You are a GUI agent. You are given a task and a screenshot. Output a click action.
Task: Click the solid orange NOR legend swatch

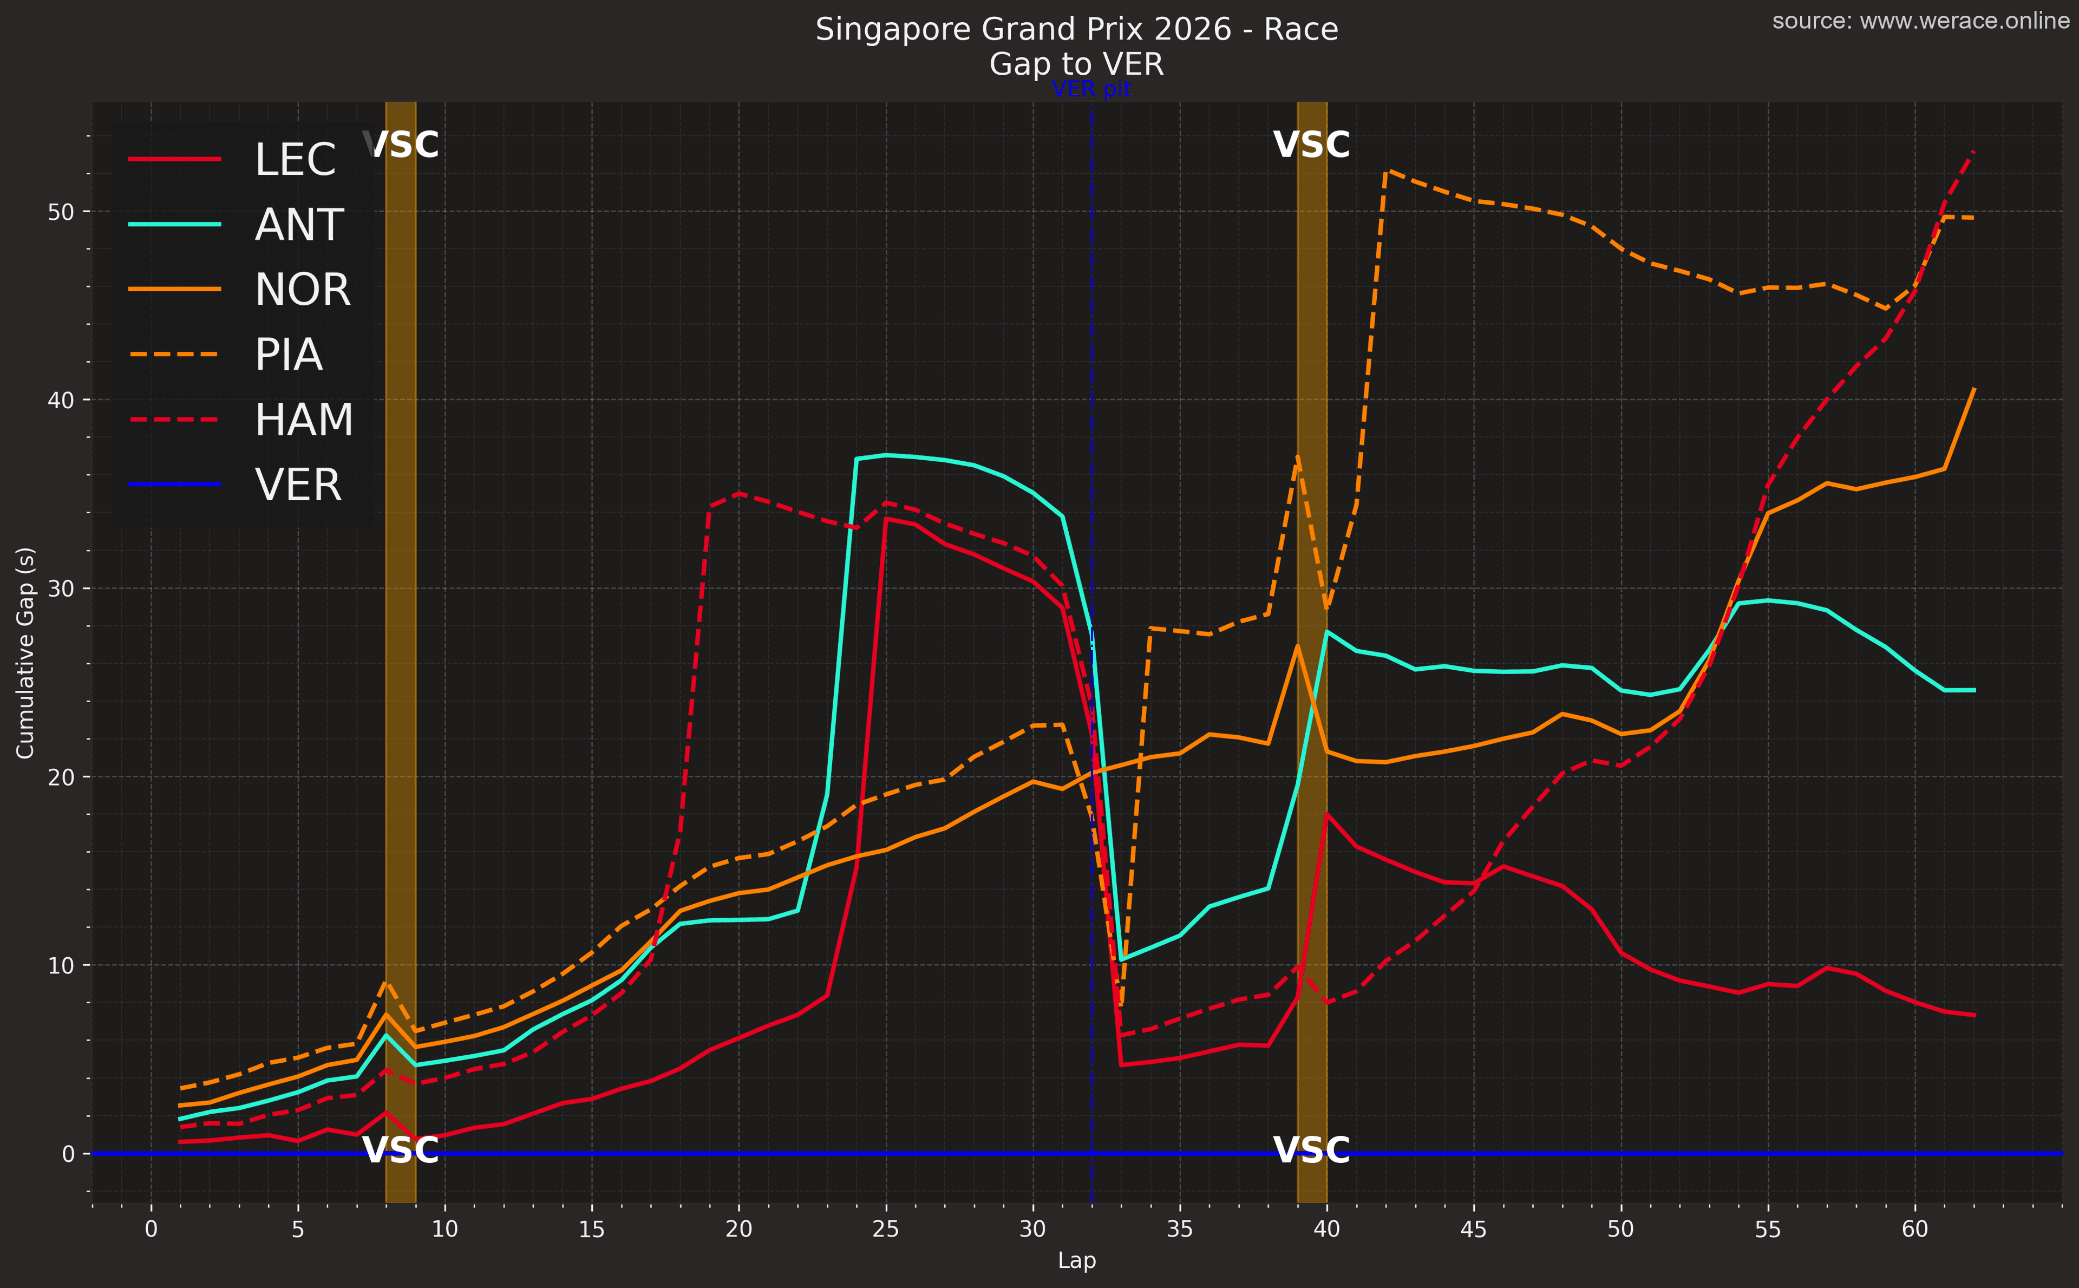click(x=174, y=290)
